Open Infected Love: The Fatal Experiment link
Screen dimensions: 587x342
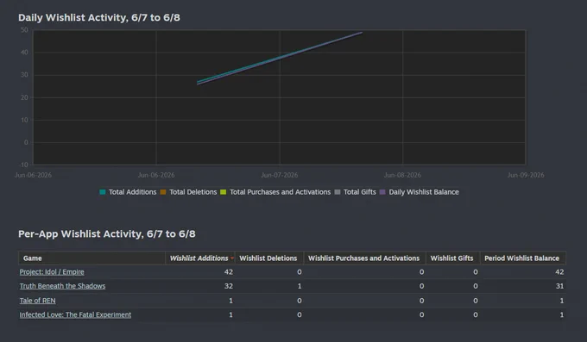[75, 314]
